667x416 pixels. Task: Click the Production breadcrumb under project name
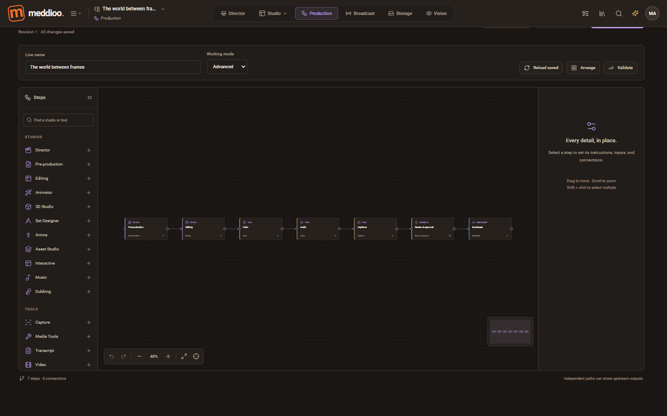coord(108,18)
